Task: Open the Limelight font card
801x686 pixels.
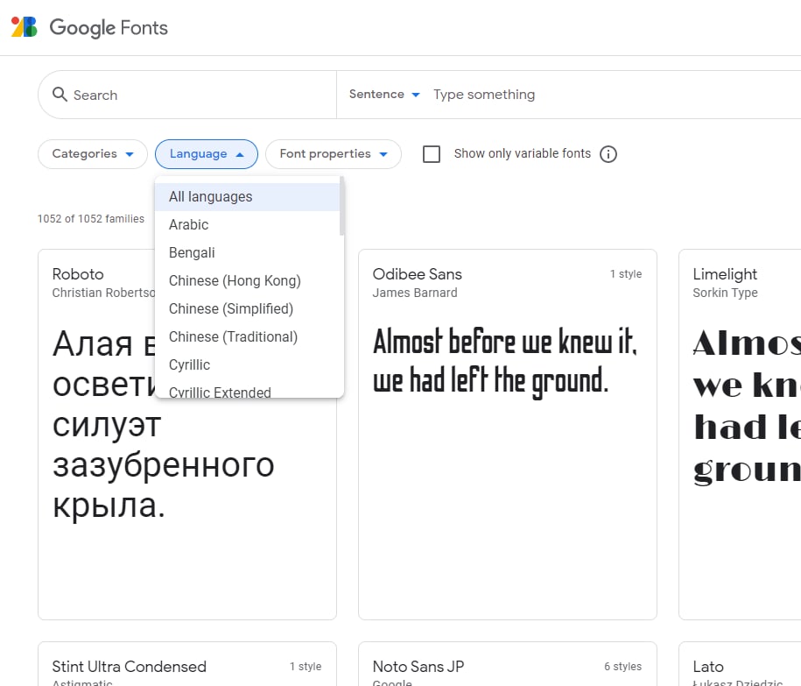Action: [x=740, y=435]
